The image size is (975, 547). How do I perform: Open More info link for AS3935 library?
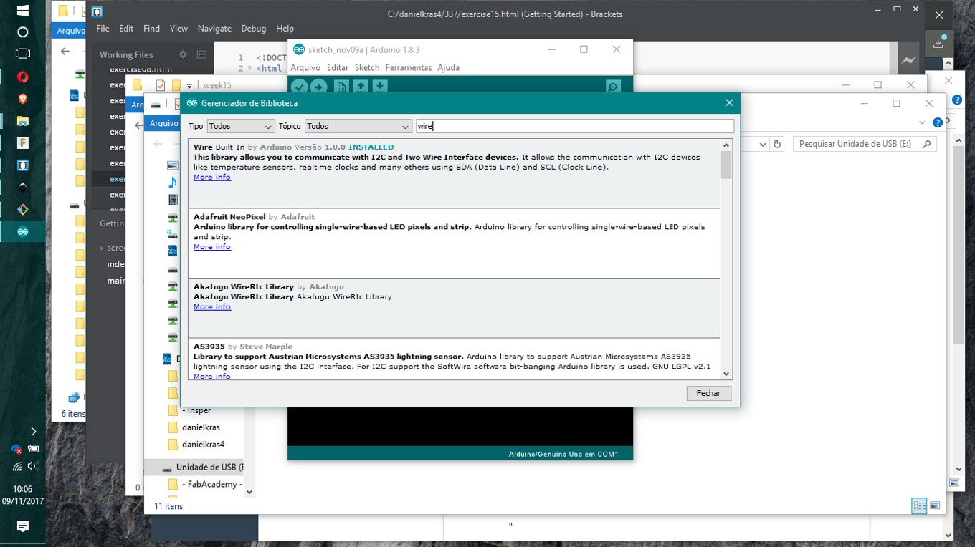(212, 376)
